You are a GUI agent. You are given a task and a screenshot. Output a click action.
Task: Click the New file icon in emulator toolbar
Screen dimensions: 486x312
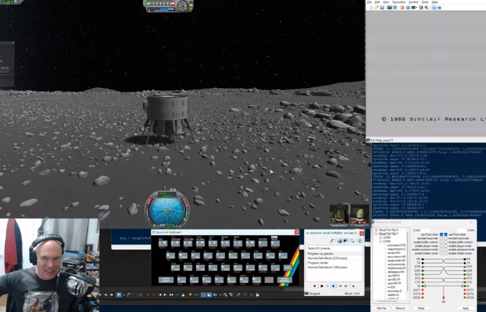[x=371, y=8]
